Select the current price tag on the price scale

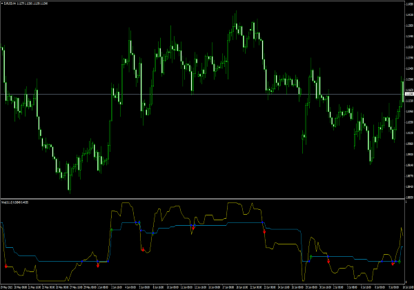pyautogui.click(x=409, y=94)
